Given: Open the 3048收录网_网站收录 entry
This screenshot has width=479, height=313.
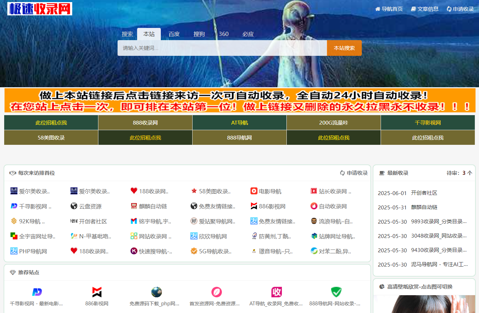Looking at the screenshot, I should click(439, 236).
